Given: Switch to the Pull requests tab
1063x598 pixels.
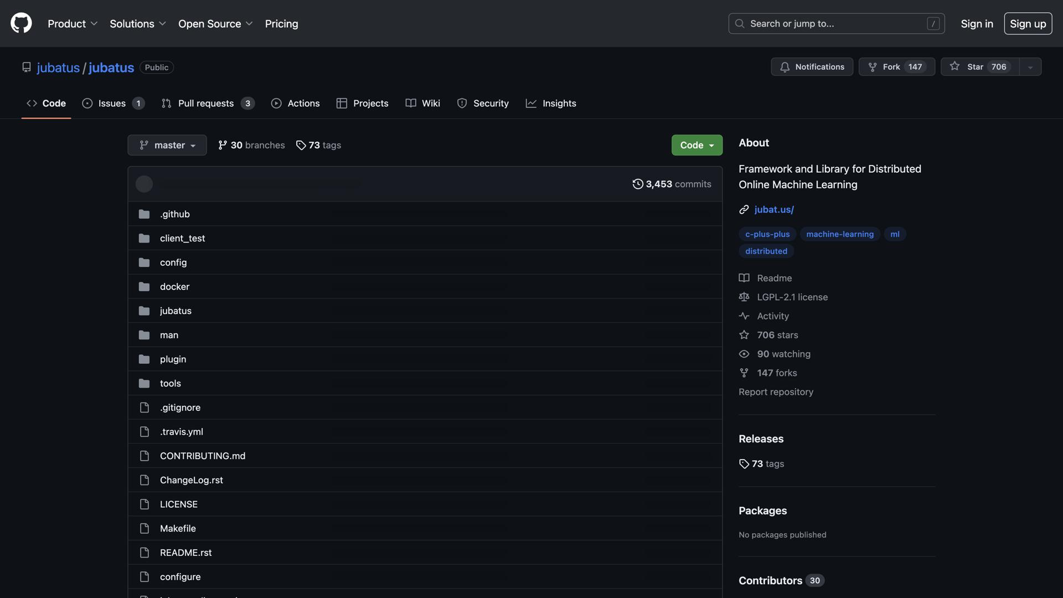Looking at the screenshot, I should tap(206, 103).
